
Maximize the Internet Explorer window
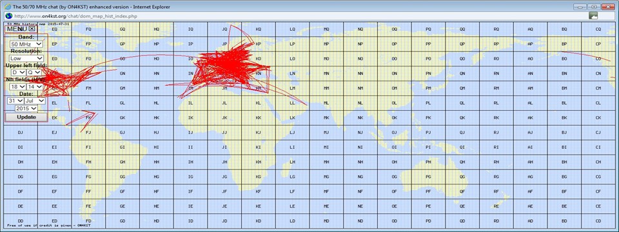(593, 6)
